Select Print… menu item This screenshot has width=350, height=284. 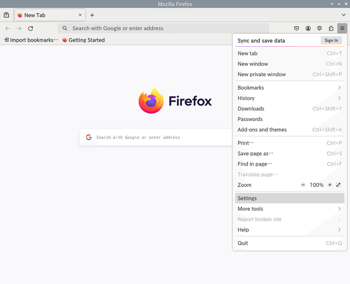290,143
